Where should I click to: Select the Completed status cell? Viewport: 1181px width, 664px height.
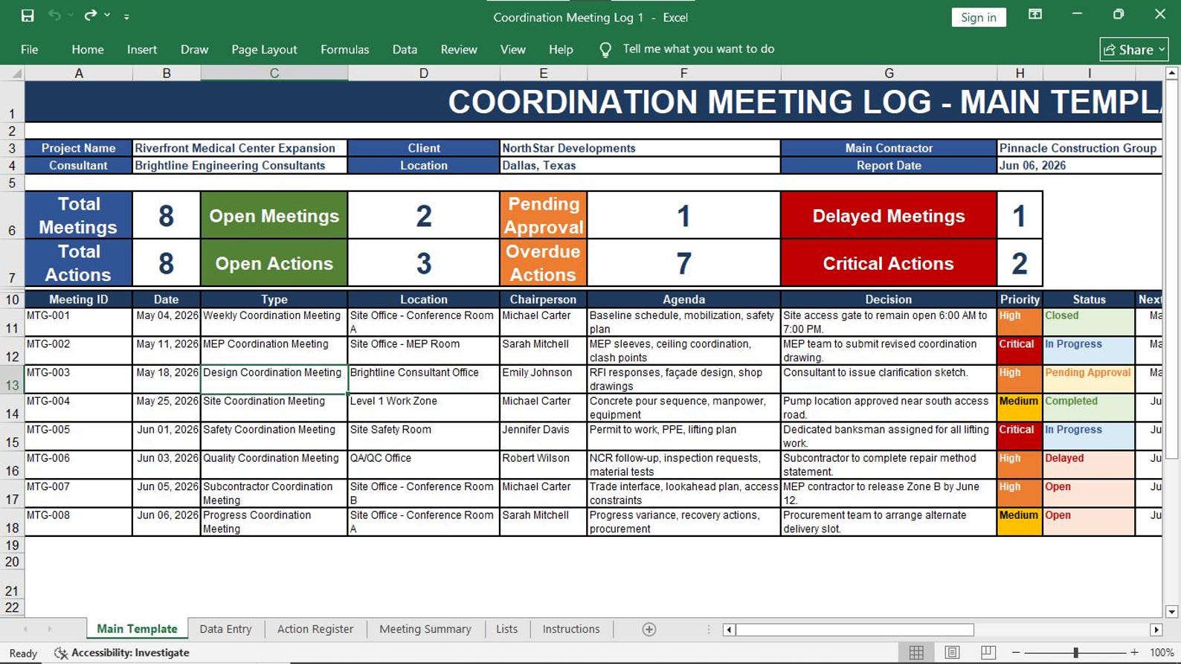pos(1089,407)
